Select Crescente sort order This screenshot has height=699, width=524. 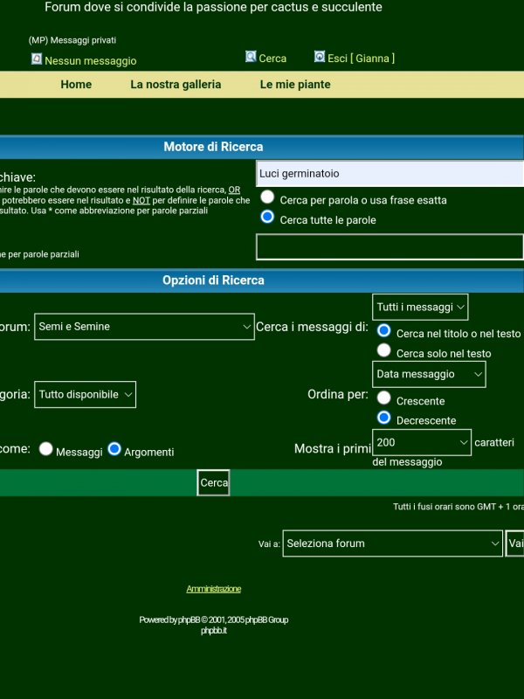(383, 398)
